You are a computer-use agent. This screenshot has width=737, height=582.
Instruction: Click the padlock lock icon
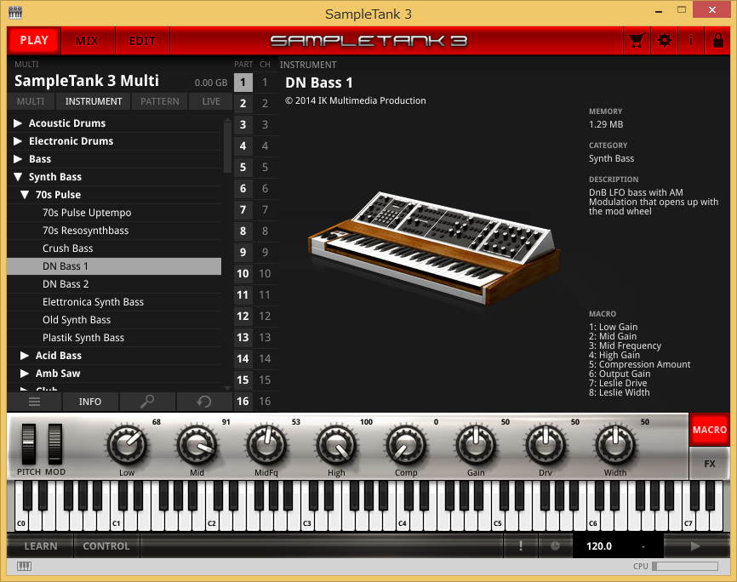pos(717,41)
